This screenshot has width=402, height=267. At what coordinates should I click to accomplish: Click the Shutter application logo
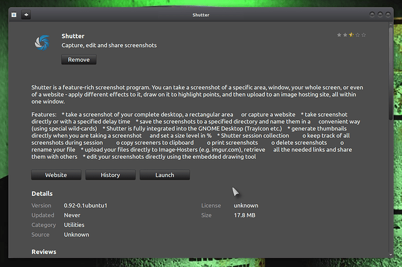pos(42,42)
